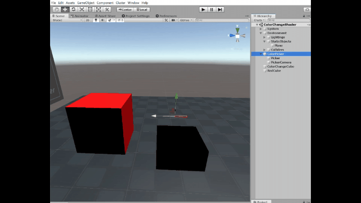The width and height of the screenshot is (361, 203).
Task: Switch to the Preferences tab
Action: [x=166, y=16]
